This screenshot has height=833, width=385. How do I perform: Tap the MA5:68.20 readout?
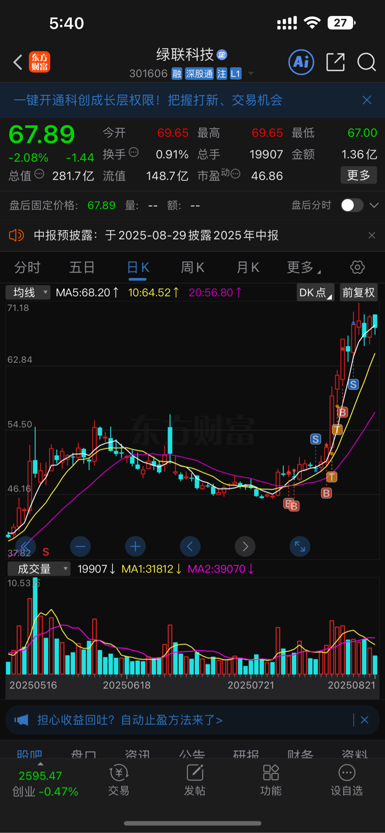tap(87, 292)
